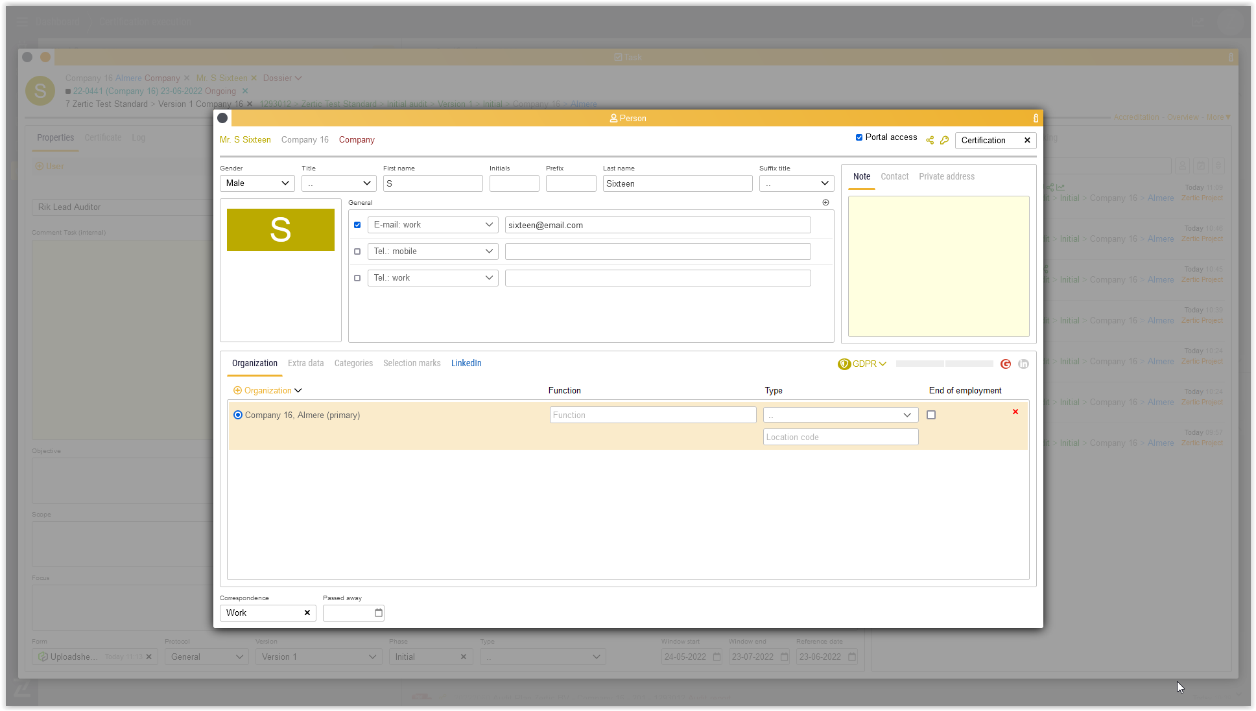Click the info icon in Person title bar
The height and width of the screenshot is (711, 1256).
click(1036, 118)
